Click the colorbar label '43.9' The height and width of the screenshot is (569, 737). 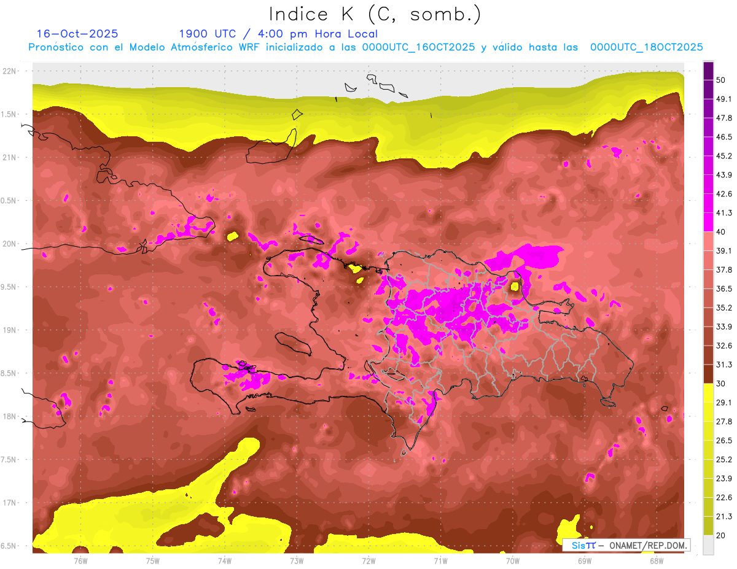point(724,175)
